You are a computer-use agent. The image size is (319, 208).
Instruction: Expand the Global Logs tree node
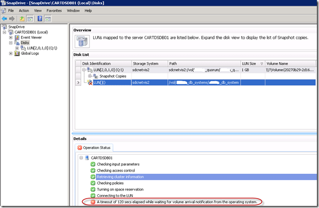(x=11, y=53)
